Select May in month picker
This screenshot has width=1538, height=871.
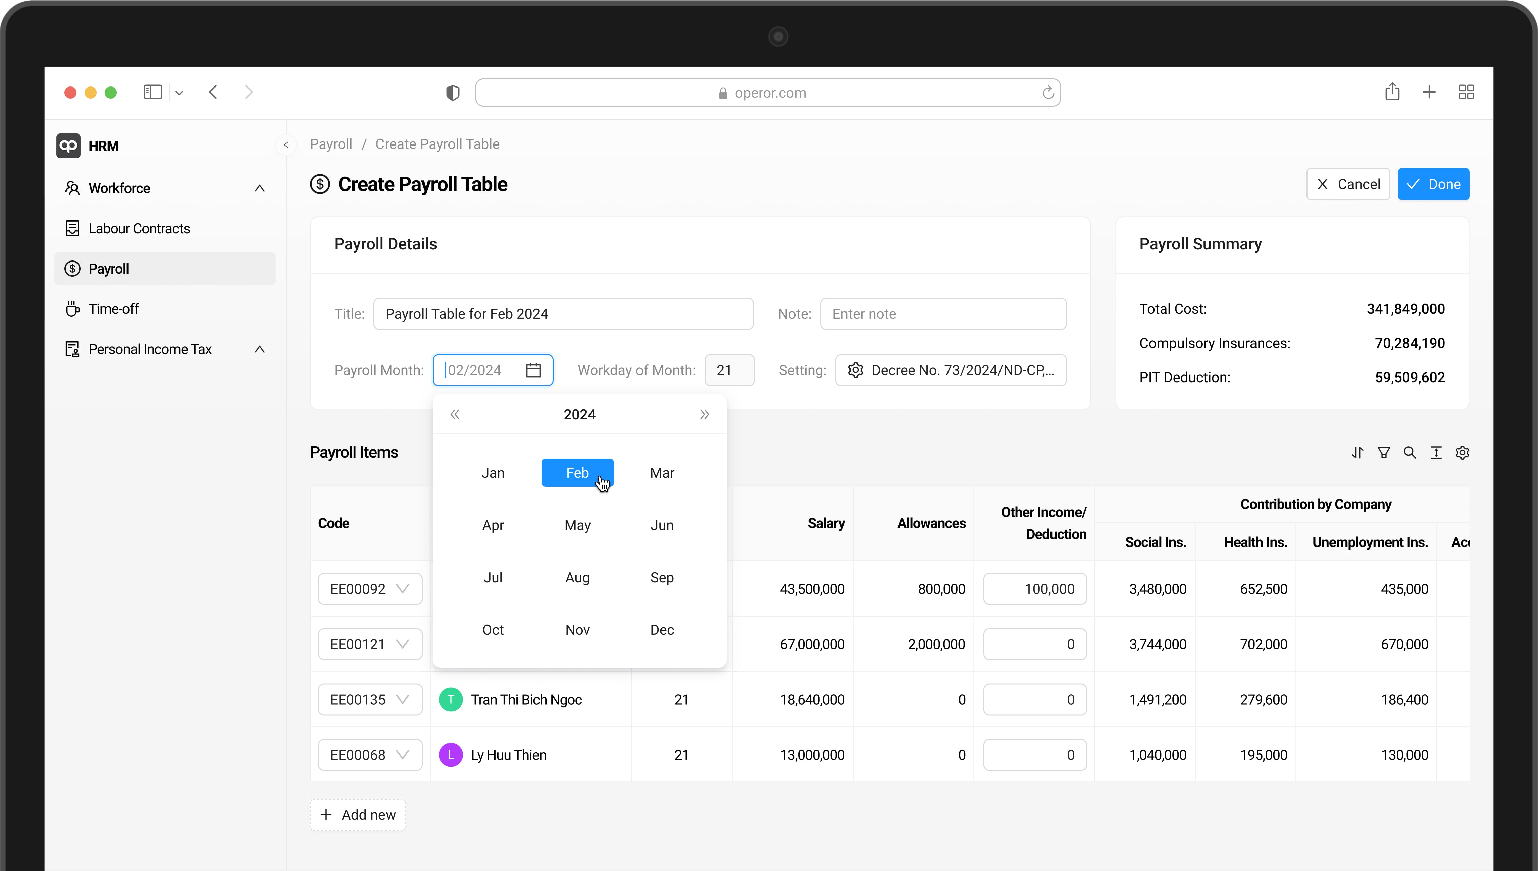[x=577, y=525]
